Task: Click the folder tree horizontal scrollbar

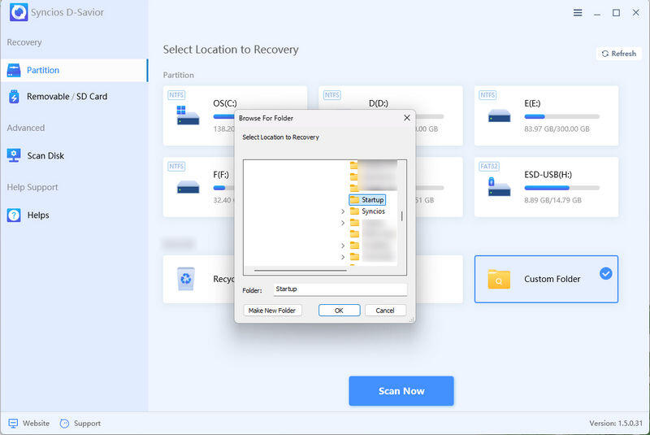Action: [301, 271]
